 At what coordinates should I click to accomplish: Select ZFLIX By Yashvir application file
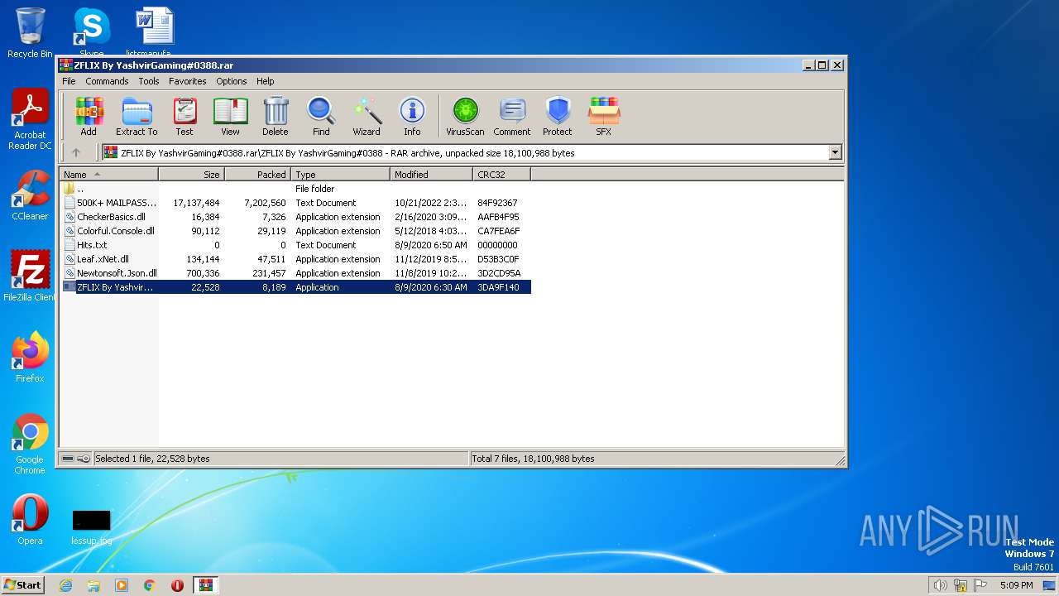[x=295, y=287]
